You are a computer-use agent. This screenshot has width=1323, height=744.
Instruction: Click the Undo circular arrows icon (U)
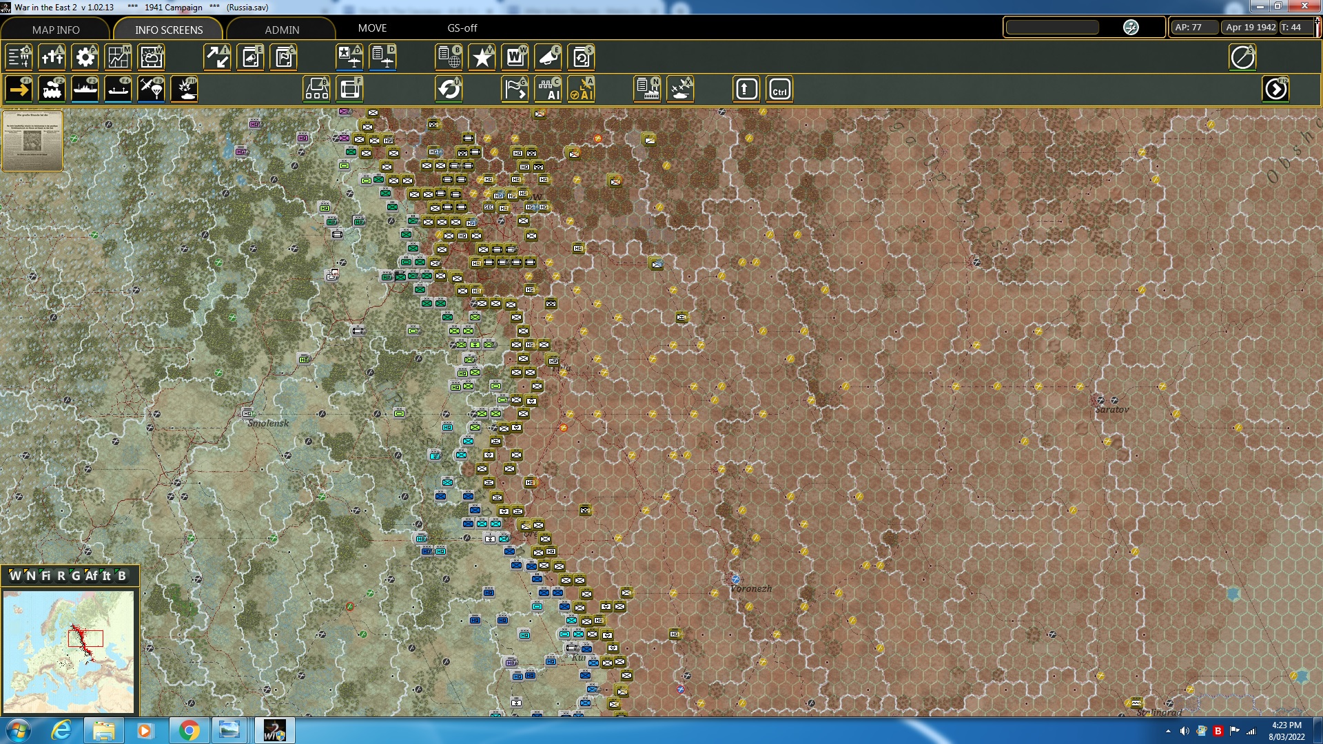pyautogui.click(x=449, y=90)
